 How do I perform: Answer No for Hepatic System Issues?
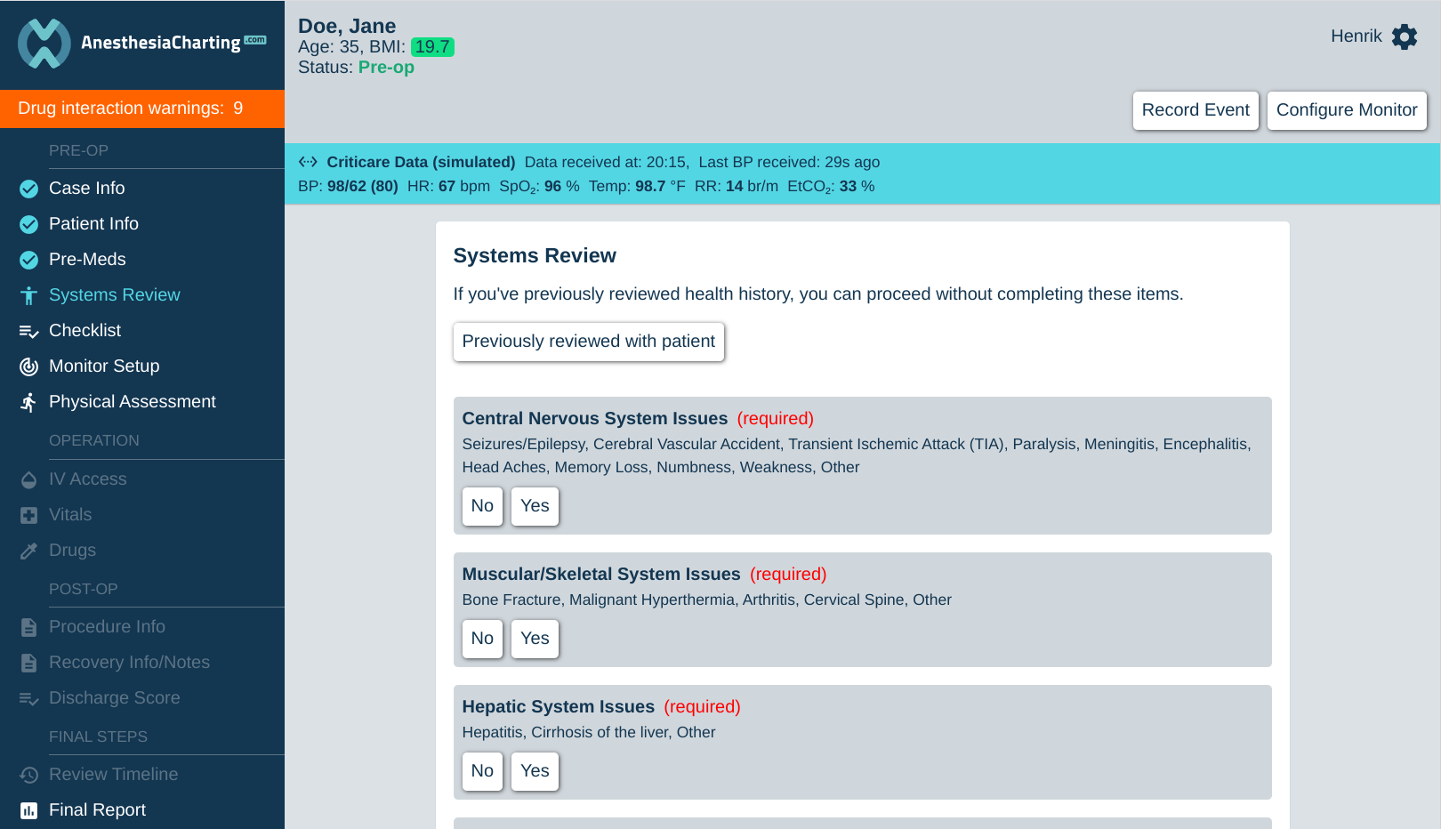482,771
